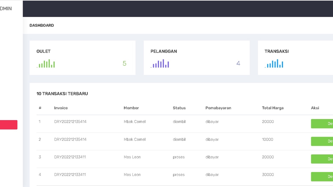The height and width of the screenshot is (187, 333).
Task: Click status proses in row 3
Action: coord(179,157)
